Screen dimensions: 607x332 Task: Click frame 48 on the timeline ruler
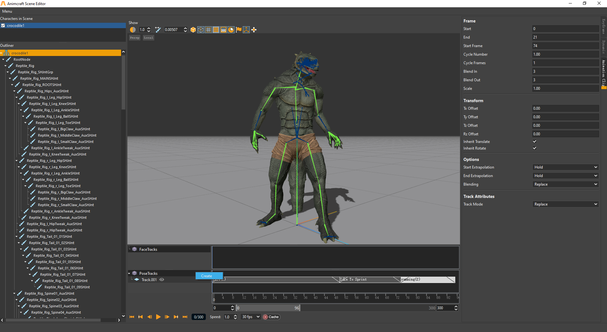pyautogui.click(x=336, y=298)
